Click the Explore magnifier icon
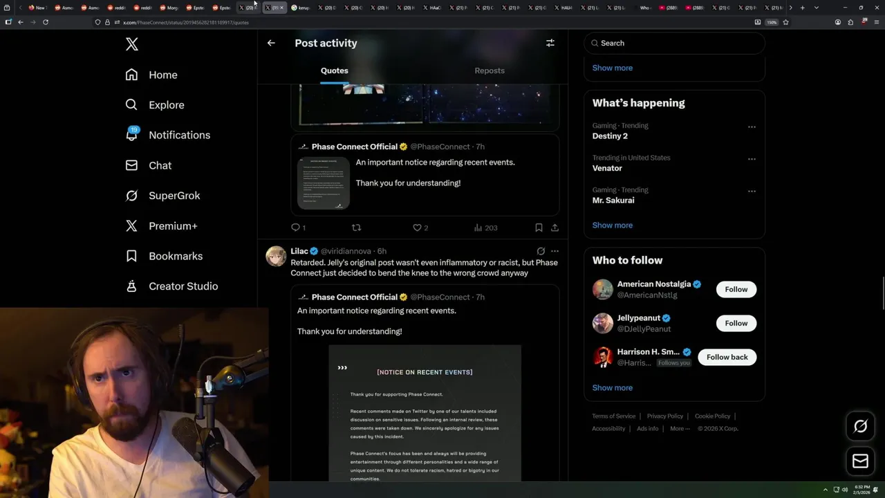Screen dimensions: 885x498 (131, 105)
